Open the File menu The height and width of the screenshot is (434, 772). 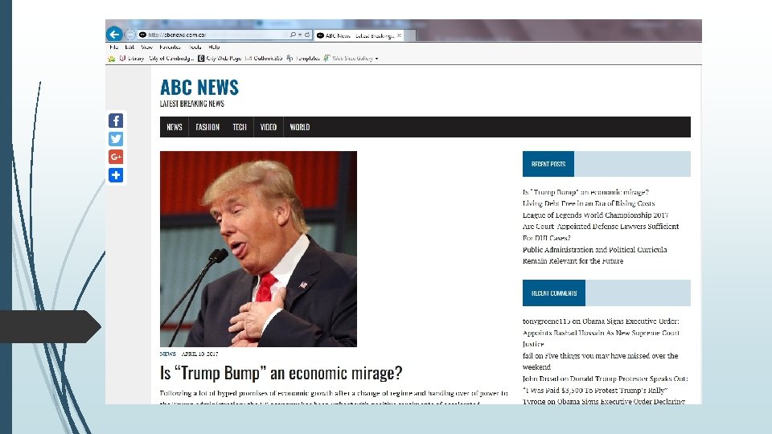click(x=113, y=47)
